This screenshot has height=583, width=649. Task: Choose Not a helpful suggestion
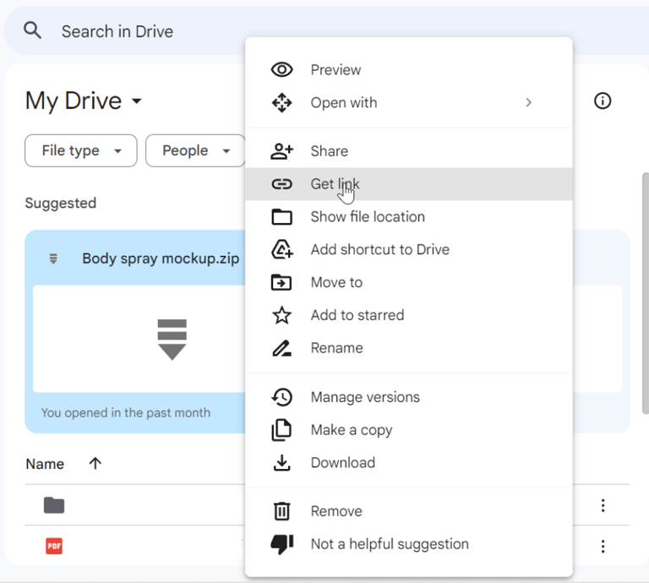(x=408, y=544)
